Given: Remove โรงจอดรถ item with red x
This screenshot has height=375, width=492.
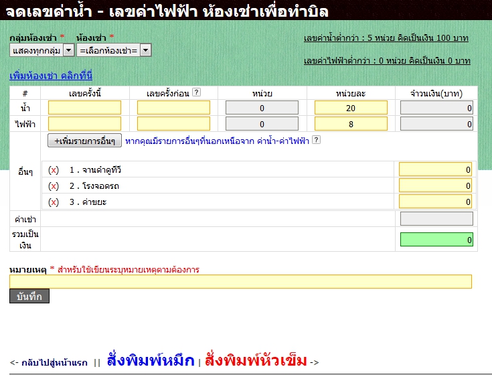Looking at the screenshot, I should [x=54, y=185].
